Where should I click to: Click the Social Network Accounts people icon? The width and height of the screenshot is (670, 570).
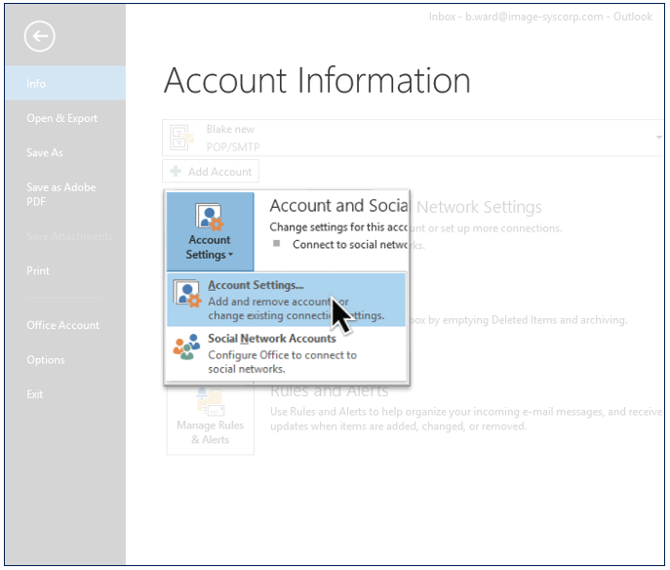point(187,349)
